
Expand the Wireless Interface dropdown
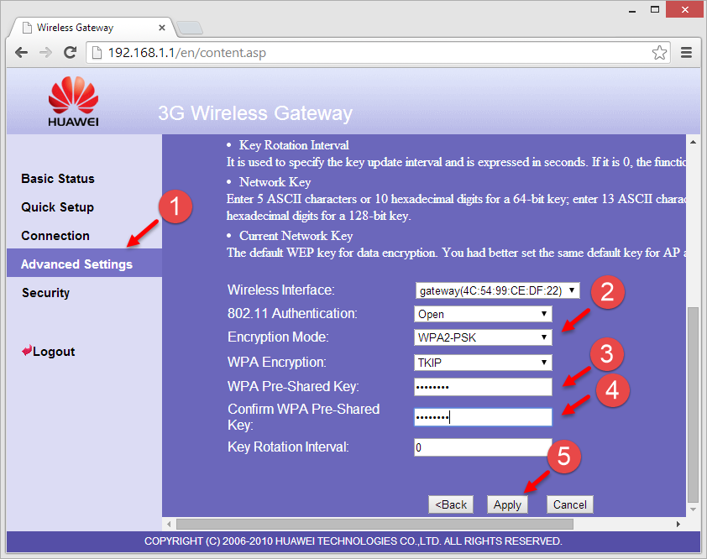[x=497, y=290]
